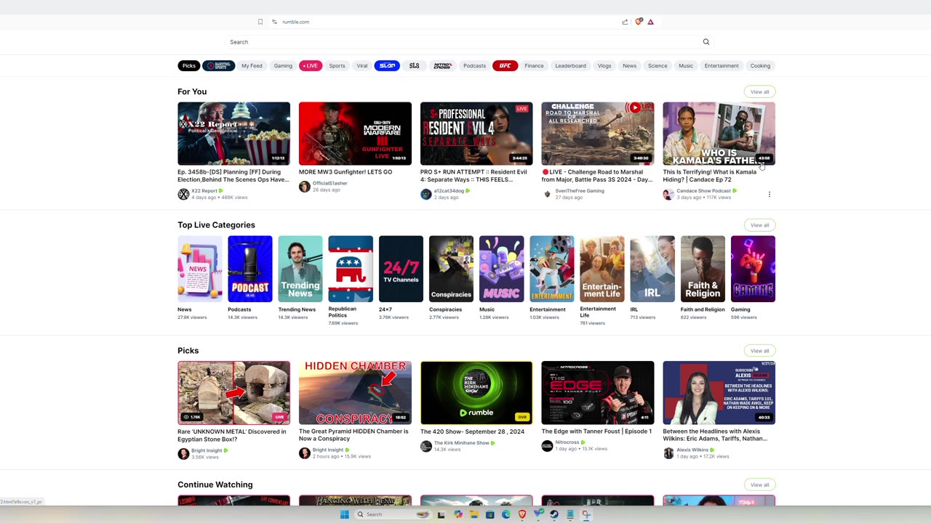
Task: Open the three-dot menu for Candace video
Action: (x=769, y=195)
